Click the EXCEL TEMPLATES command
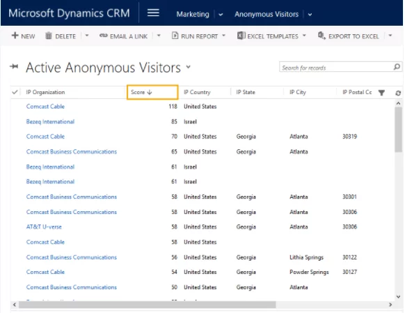The width and height of the screenshot is (405, 313). tap(268, 36)
